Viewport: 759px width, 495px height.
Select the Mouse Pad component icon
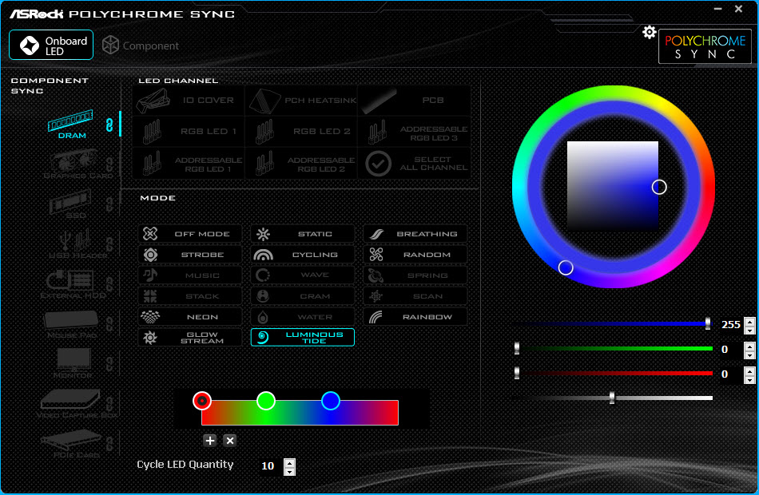click(72, 324)
